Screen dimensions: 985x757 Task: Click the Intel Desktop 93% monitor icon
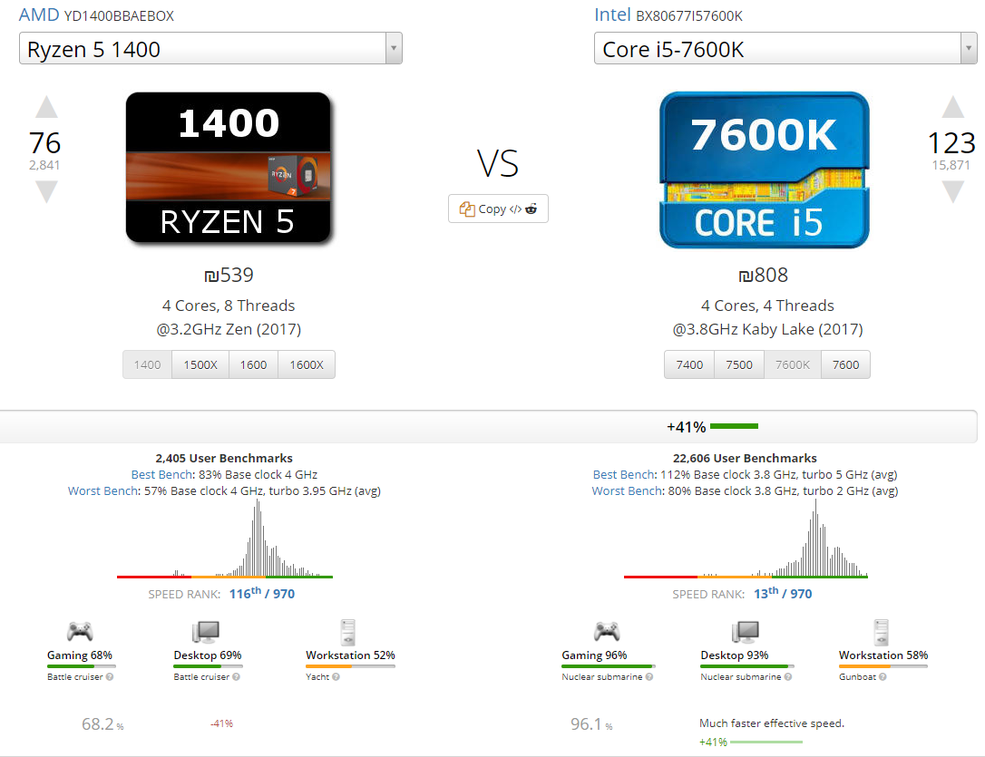pyautogui.click(x=746, y=632)
